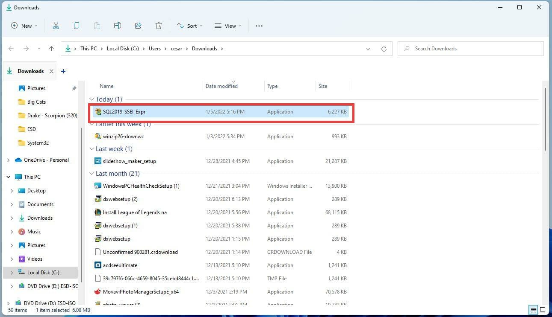Screen dimensions: 552x317
Task: Collapse the Last month (21) group
Action: click(92, 174)
